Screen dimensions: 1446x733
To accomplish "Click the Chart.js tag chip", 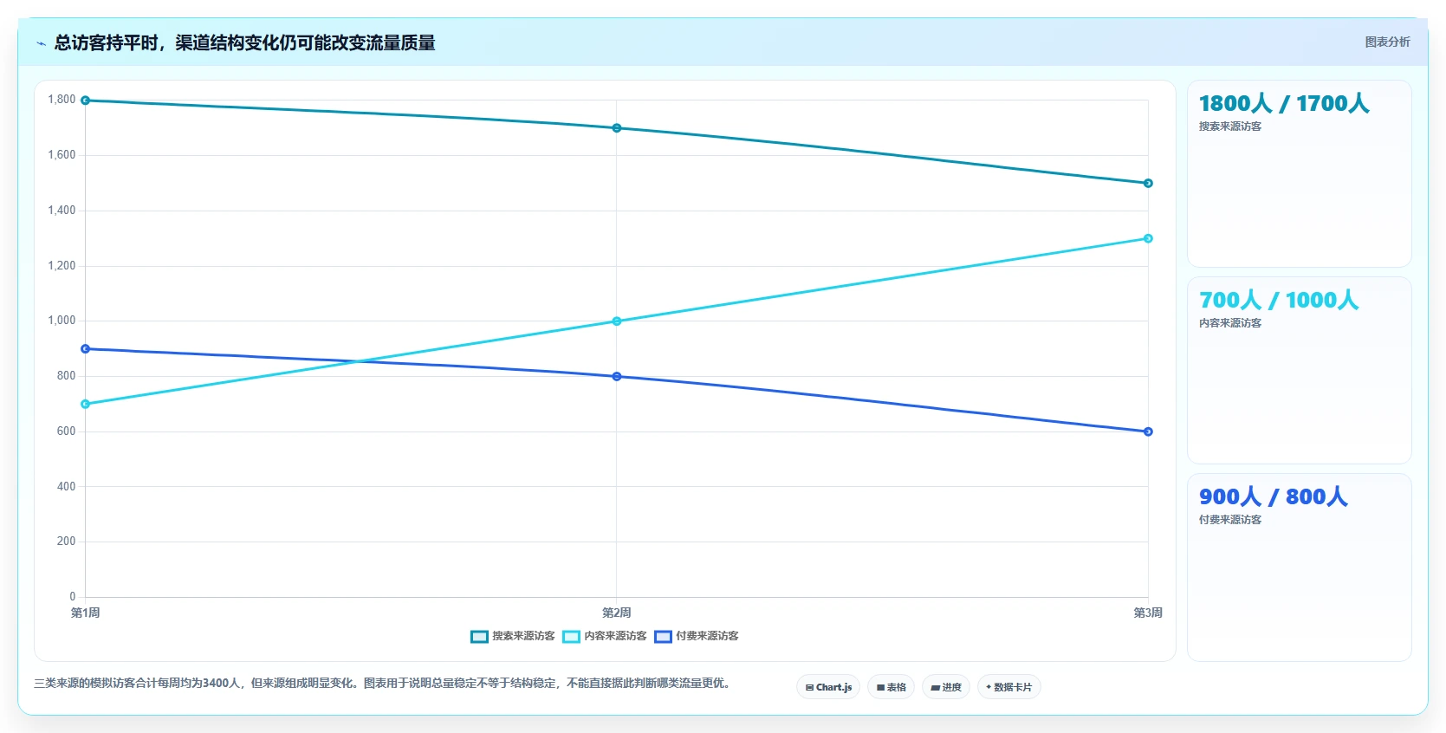I will (828, 687).
